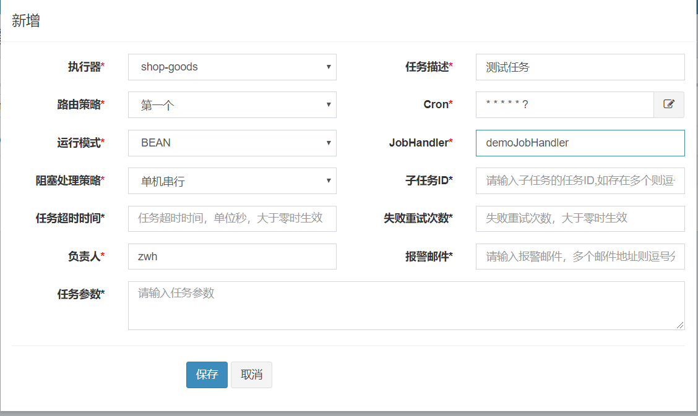Focus the 子任务ID input field
Image resolution: width=698 pixels, height=416 pixels.
tap(580, 181)
